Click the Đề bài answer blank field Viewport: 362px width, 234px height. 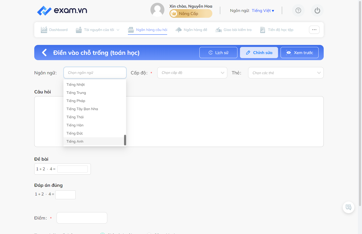(73, 169)
